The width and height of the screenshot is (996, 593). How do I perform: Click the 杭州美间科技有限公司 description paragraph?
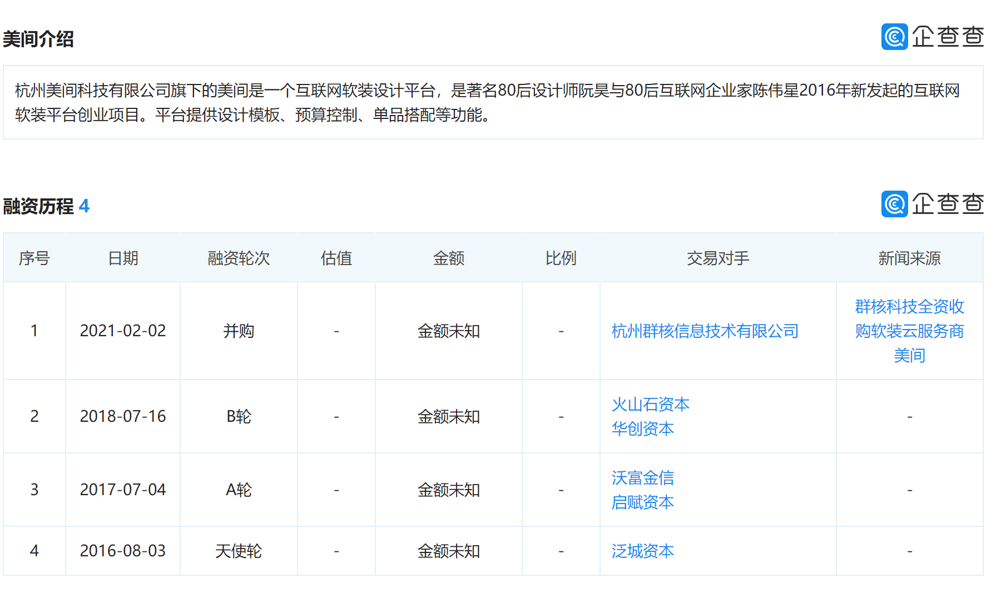click(487, 102)
